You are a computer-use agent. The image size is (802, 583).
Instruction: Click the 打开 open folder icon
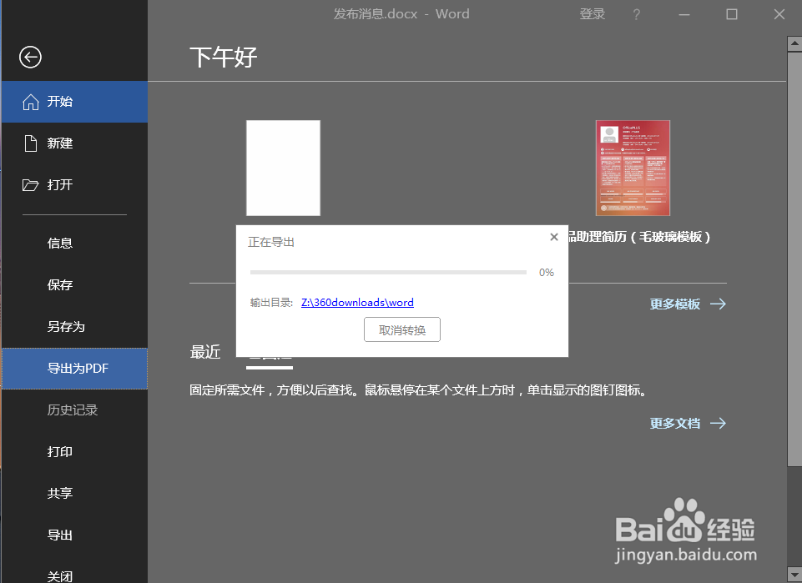31,185
